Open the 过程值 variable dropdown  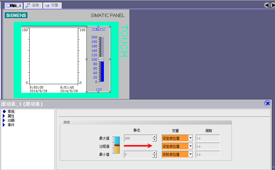190,146
